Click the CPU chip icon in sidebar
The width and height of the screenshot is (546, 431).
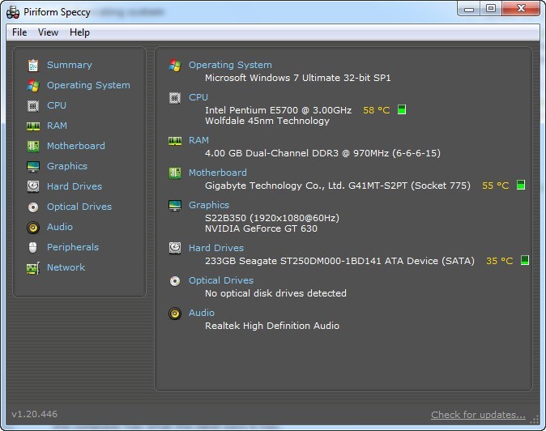(33, 105)
